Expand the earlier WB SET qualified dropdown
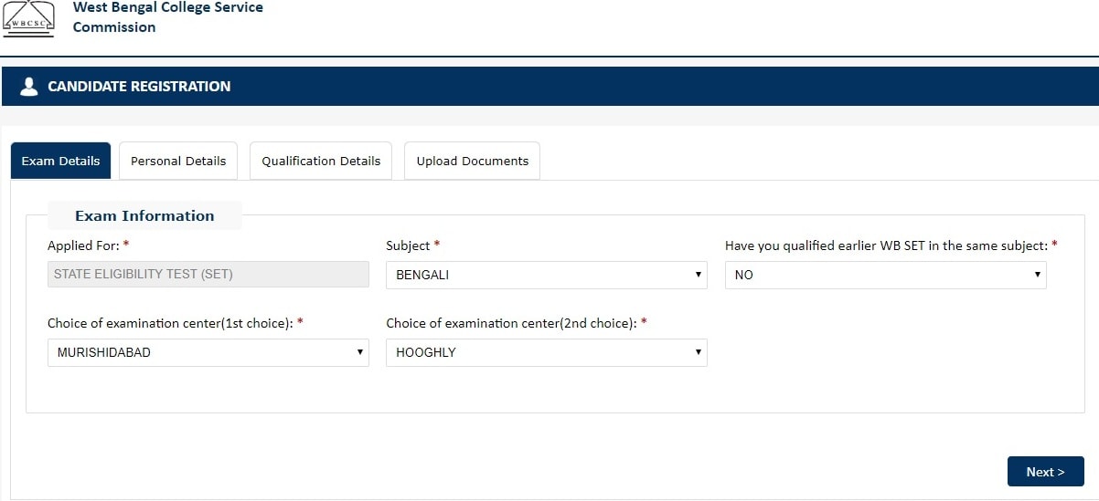The width and height of the screenshot is (1099, 501). (x=885, y=275)
